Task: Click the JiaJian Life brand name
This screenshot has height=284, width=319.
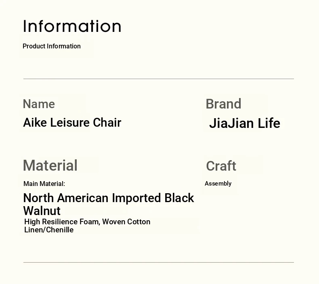Action: point(245,123)
